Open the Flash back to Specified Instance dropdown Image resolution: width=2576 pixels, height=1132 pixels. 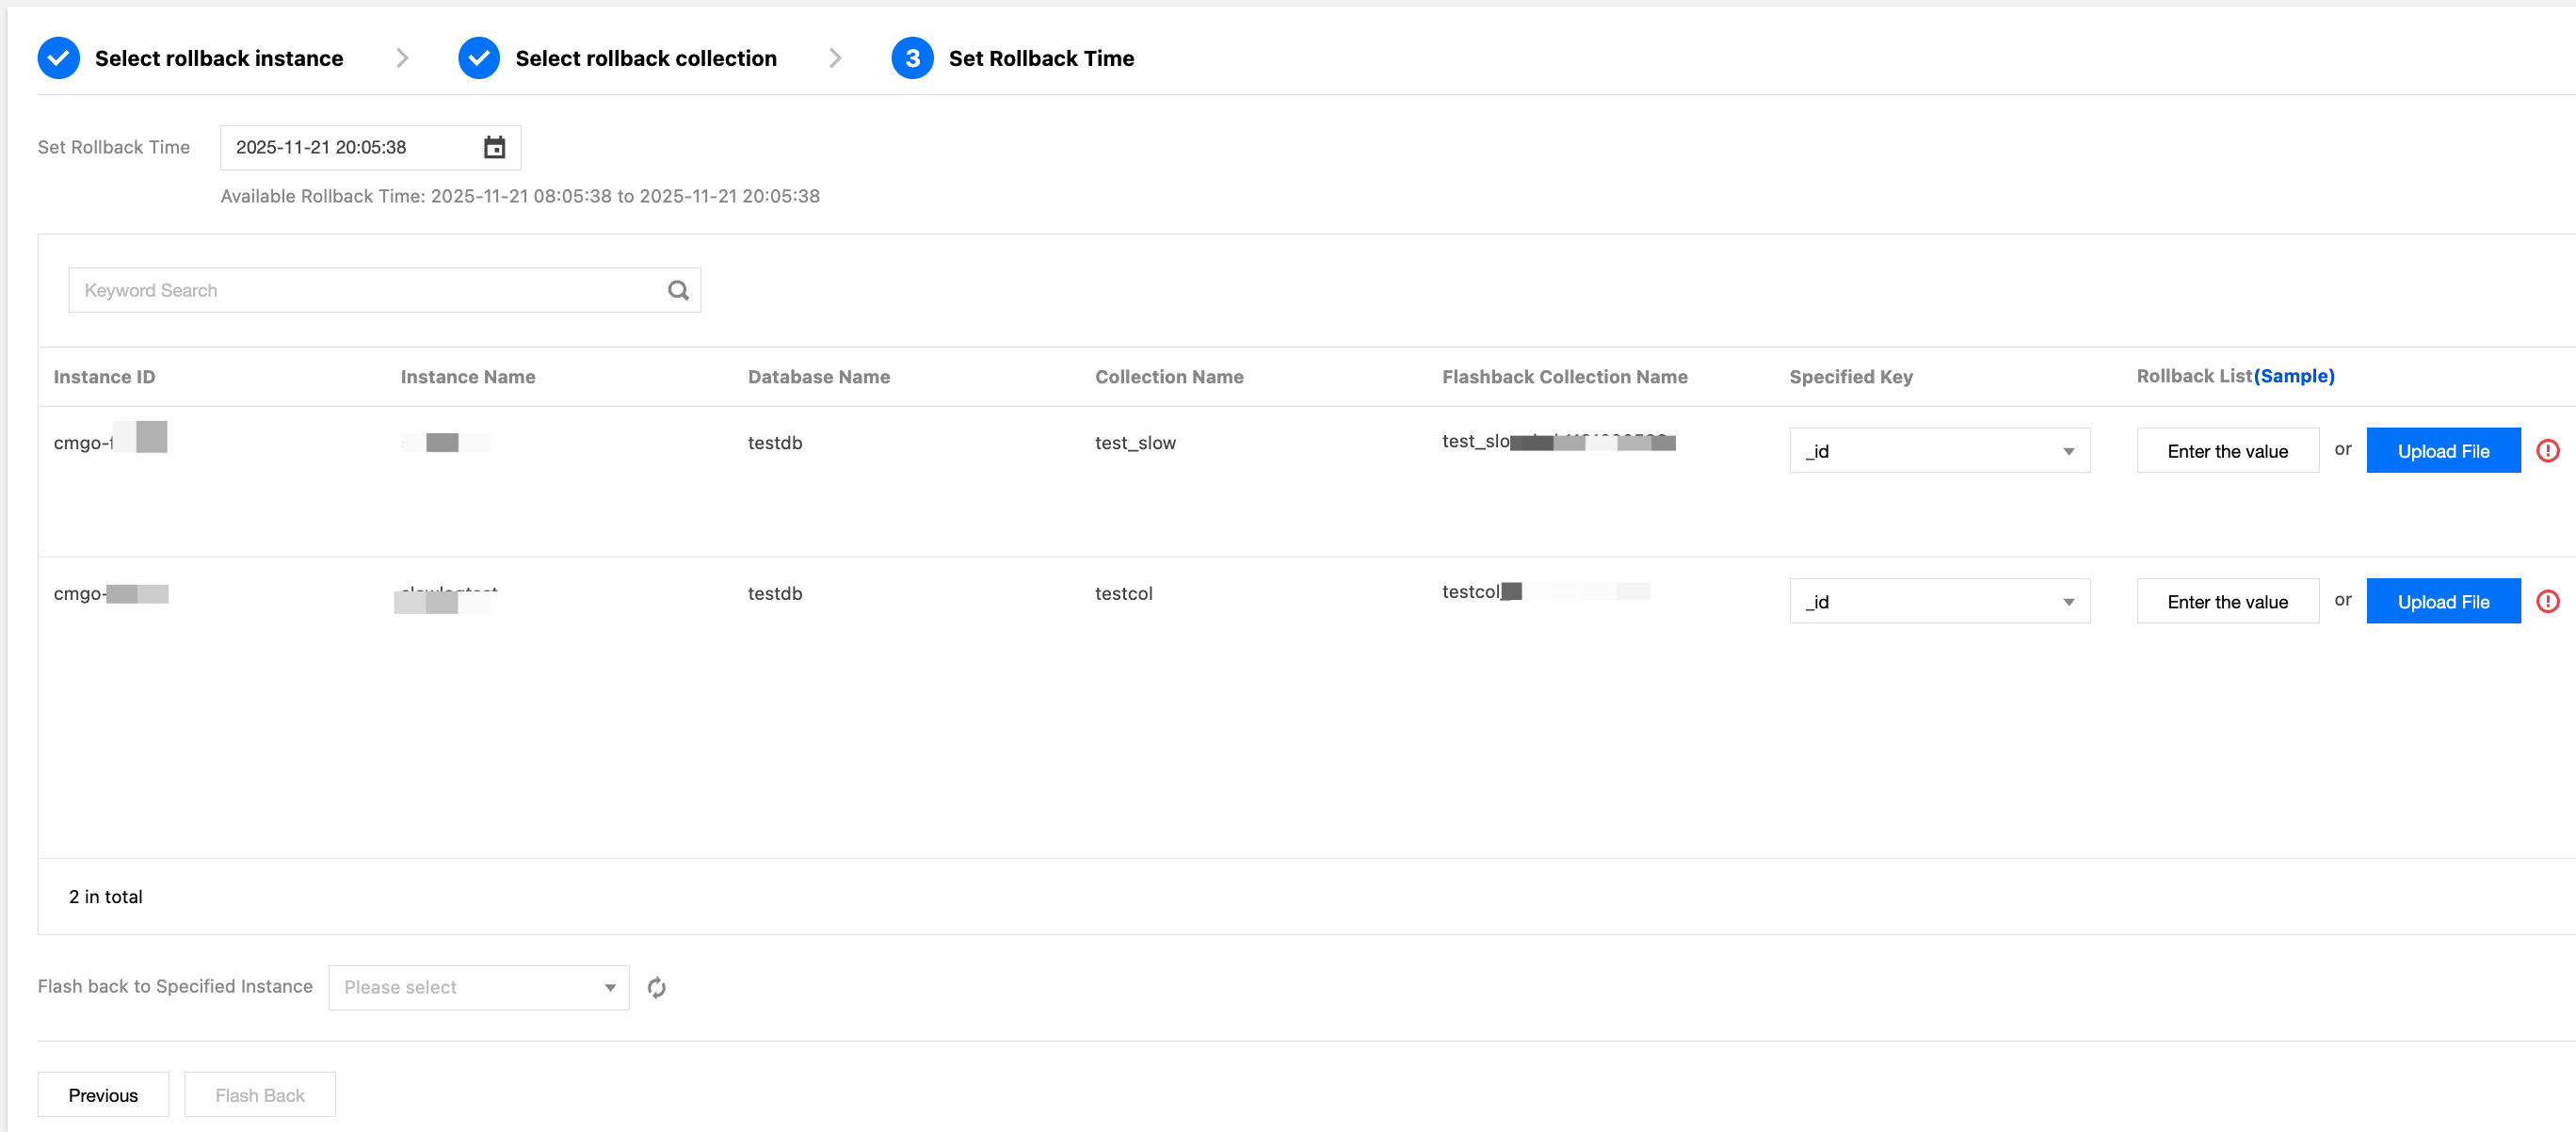(x=478, y=988)
